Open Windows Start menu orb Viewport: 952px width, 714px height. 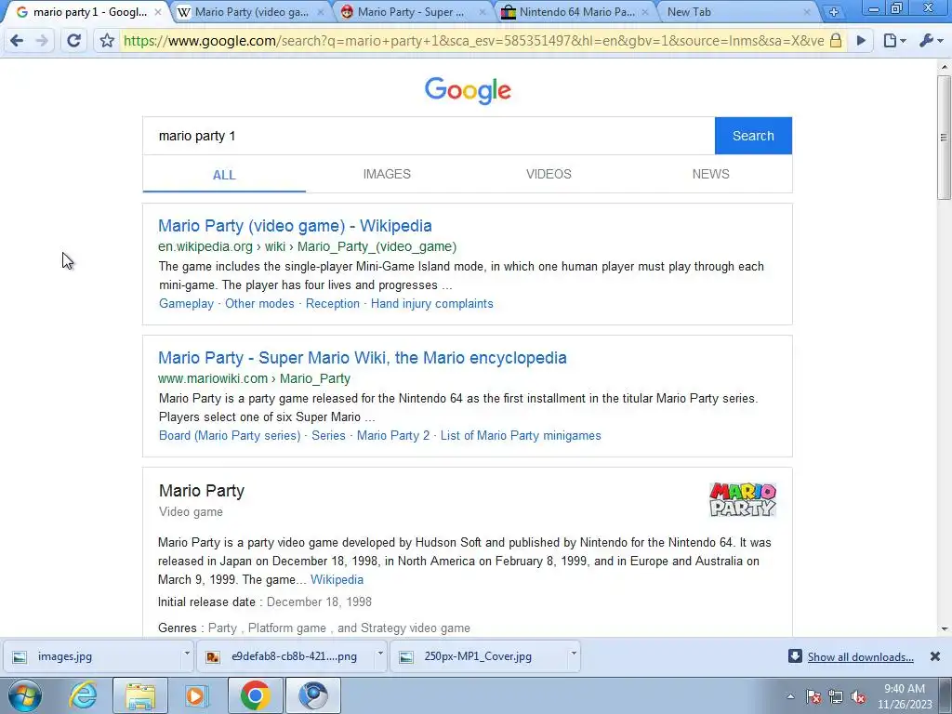(x=25, y=695)
